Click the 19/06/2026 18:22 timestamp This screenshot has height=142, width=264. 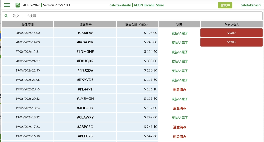(27, 117)
